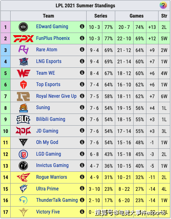Visit the Rogue Warriors link
This screenshot has width=171, height=219.
(51, 177)
